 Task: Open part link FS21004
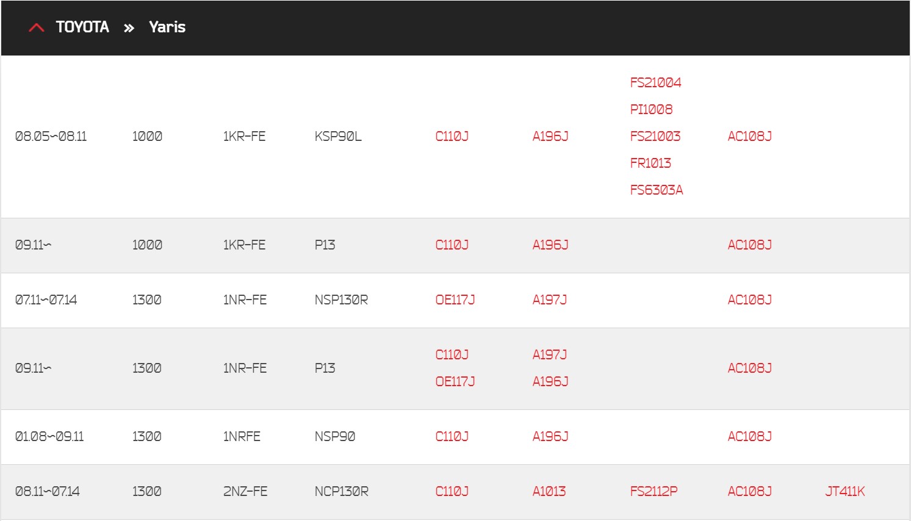coord(655,82)
